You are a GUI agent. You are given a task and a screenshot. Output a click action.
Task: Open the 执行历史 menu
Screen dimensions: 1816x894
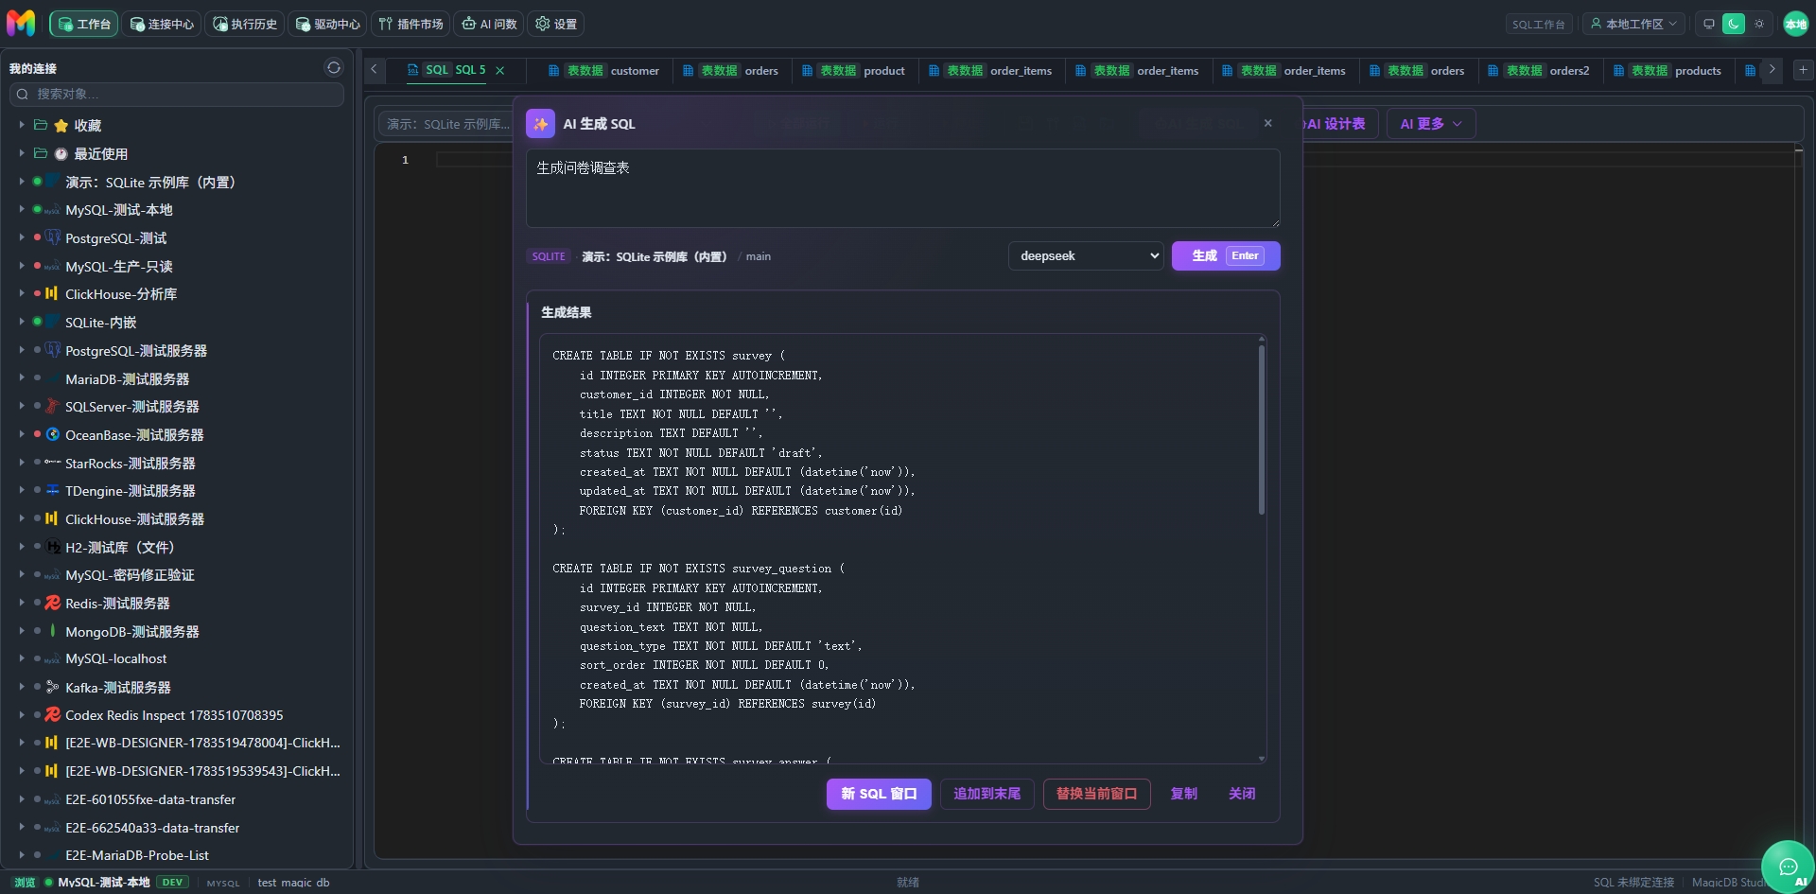point(245,24)
